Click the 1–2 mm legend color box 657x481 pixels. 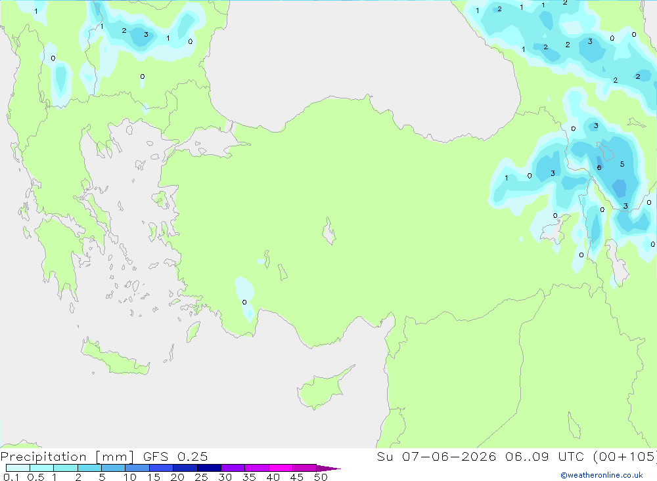coord(66,468)
